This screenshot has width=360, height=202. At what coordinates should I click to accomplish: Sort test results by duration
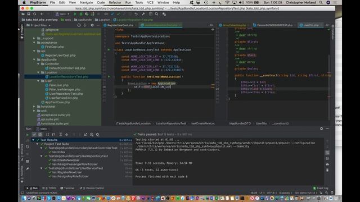coord(53,135)
